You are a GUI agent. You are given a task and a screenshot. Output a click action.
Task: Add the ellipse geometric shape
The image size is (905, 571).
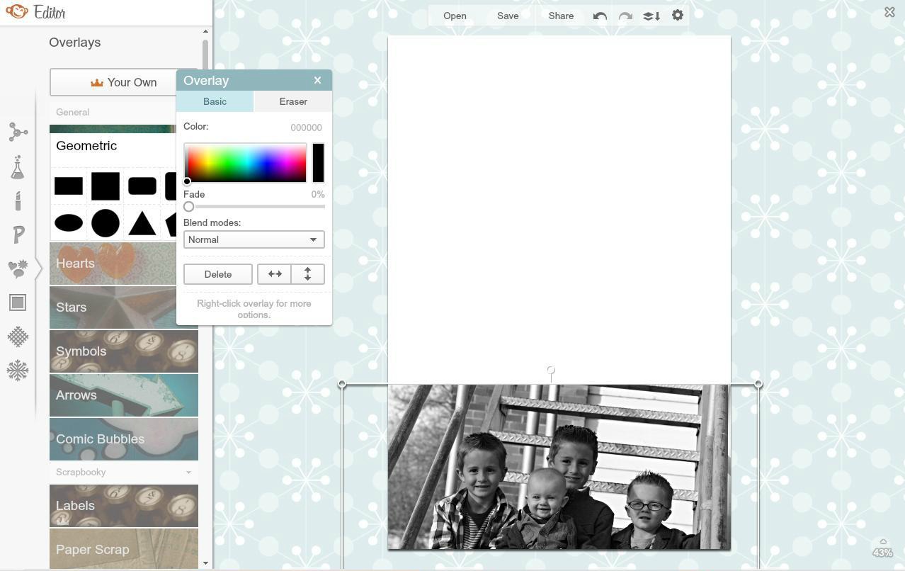69,223
